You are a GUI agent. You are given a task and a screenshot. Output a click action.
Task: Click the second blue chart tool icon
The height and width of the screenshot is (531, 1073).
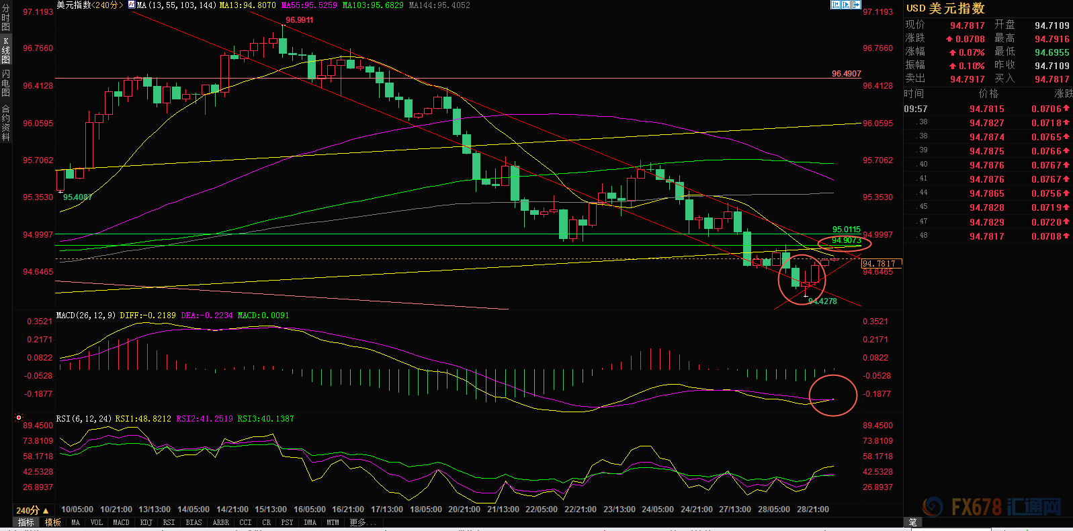pyautogui.click(x=846, y=5)
